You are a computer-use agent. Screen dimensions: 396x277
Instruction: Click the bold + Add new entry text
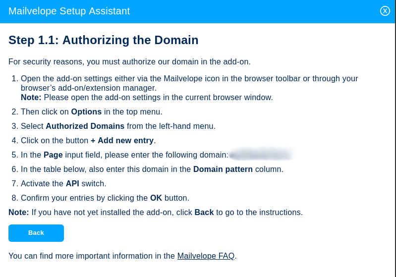point(122,141)
